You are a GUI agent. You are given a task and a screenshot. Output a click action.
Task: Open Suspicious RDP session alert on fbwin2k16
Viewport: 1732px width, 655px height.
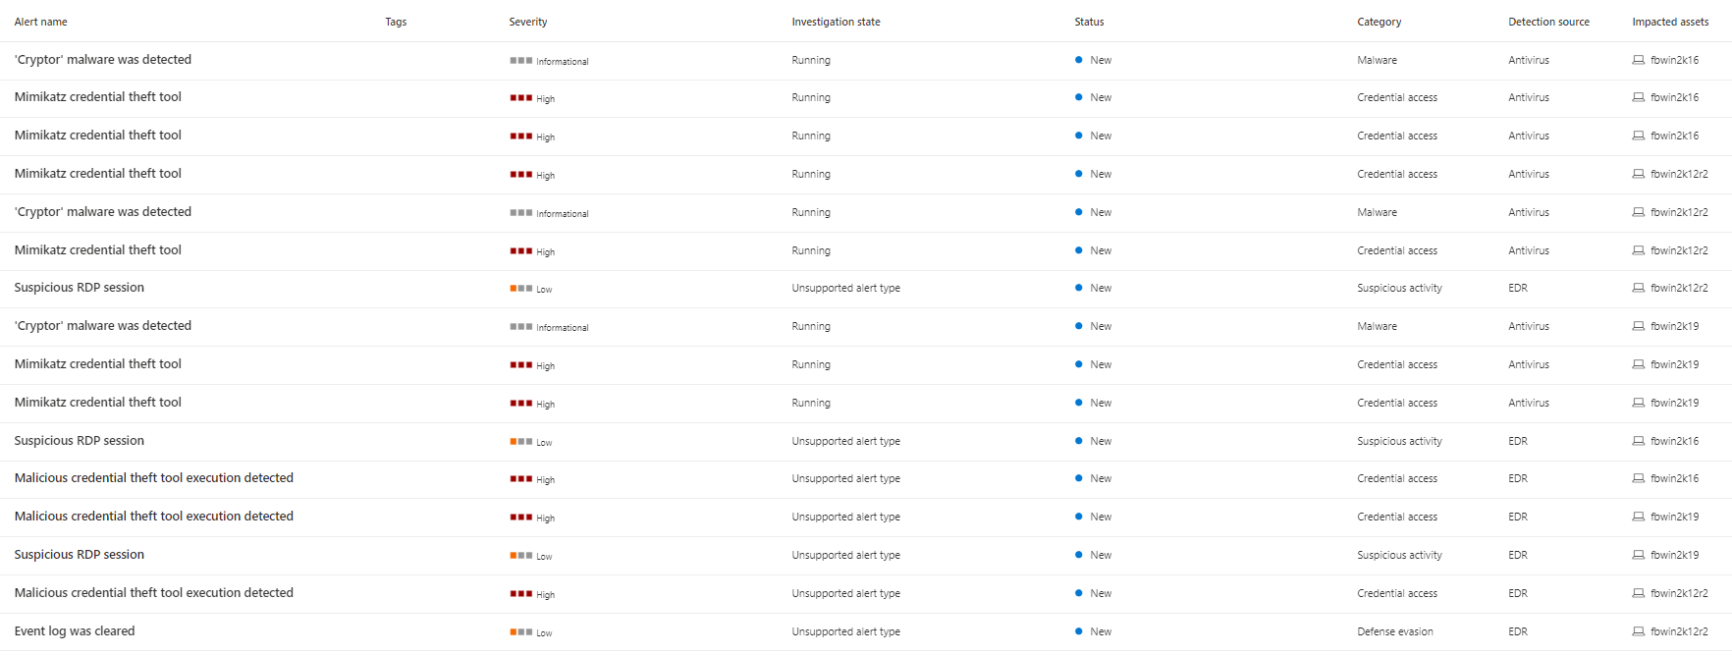[80, 441]
